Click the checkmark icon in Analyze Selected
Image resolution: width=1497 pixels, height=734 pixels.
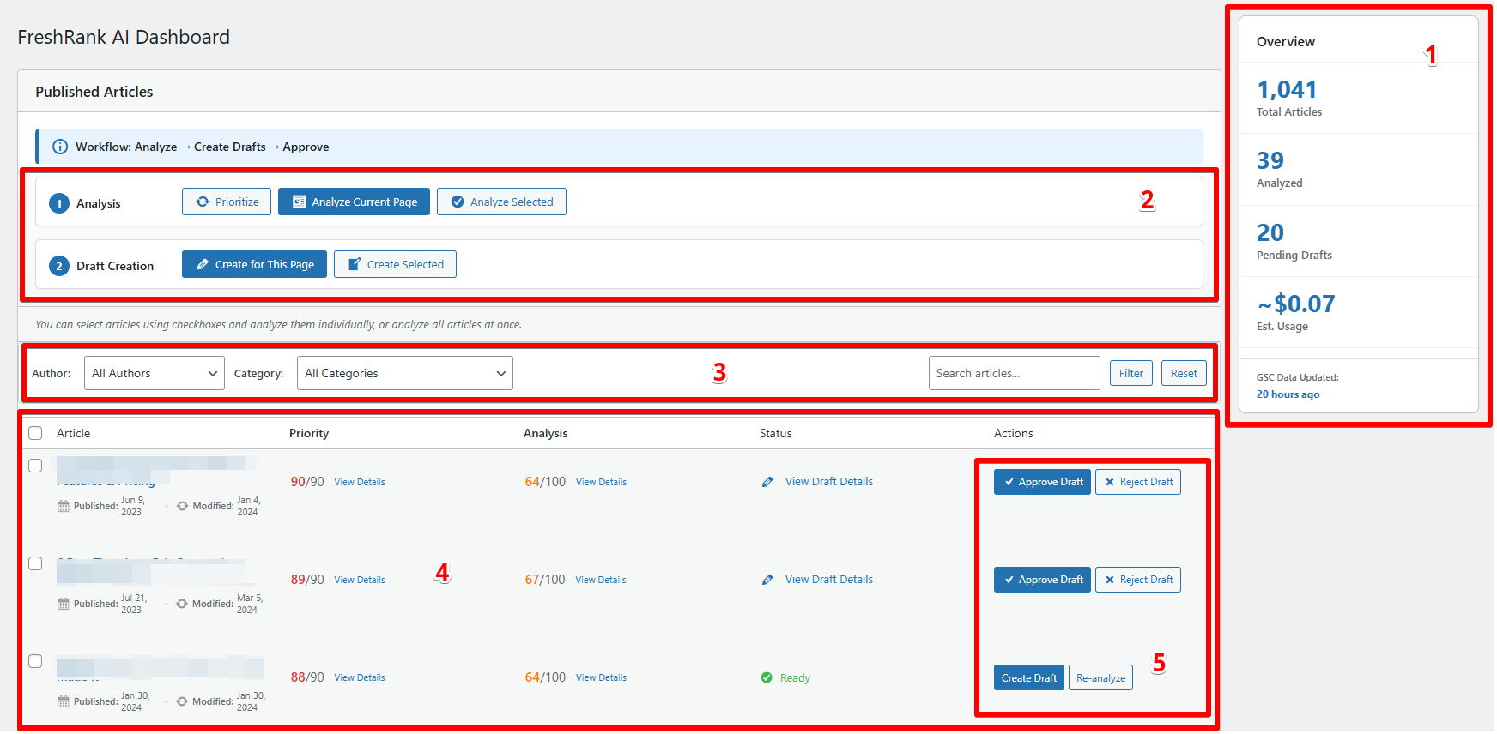pos(458,202)
